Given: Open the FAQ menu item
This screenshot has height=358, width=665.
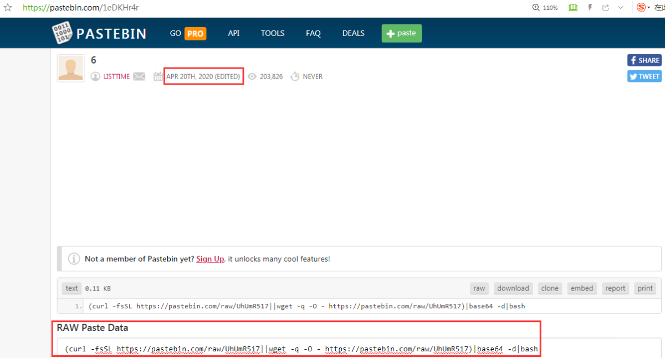Looking at the screenshot, I should pyautogui.click(x=313, y=33).
